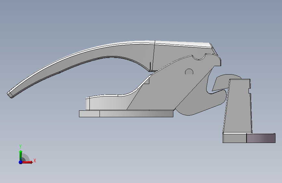This screenshot has height=183, width=282.
Task: Click the green Y axis arrow
Action: tap(20, 155)
